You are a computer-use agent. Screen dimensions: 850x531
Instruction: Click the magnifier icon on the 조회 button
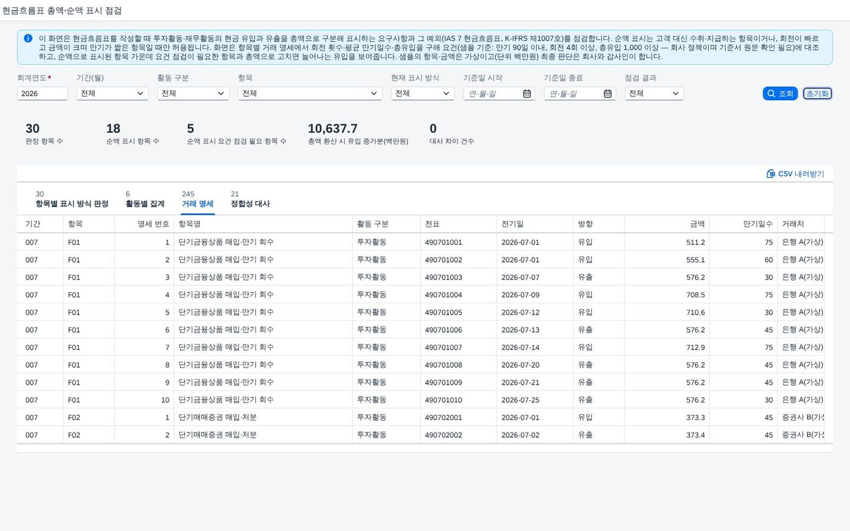771,94
